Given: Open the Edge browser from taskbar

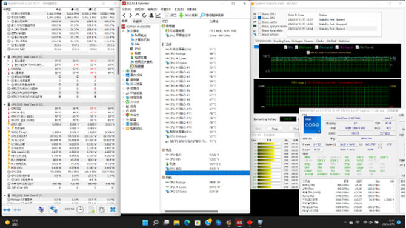Looking at the screenshot, I should tap(187, 223).
